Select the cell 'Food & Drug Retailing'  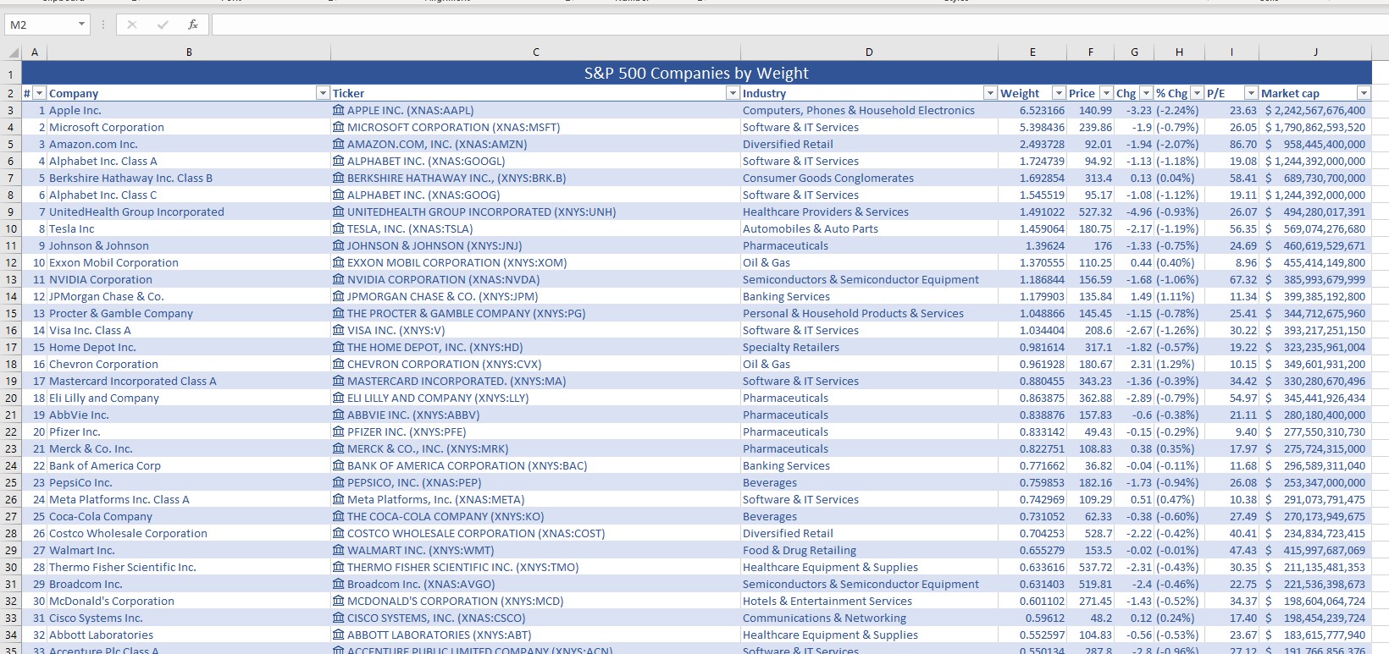tap(869, 550)
